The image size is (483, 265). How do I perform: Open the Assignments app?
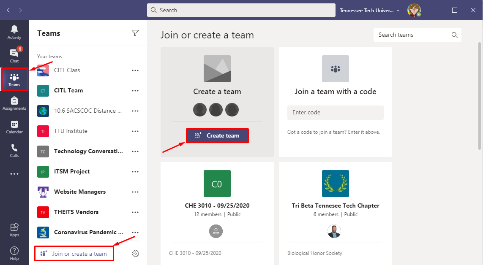click(x=14, y=103)
